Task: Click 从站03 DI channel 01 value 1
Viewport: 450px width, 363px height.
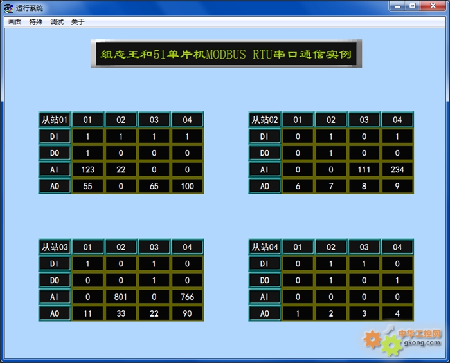Action: click(x=88, y=263)
